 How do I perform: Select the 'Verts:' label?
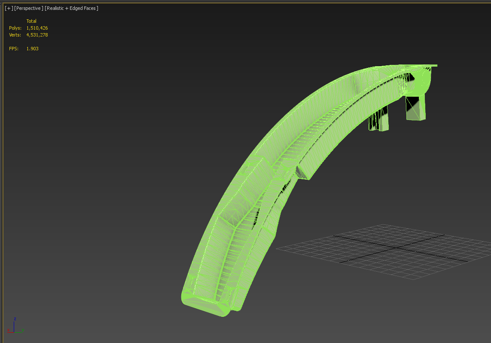(15, 35)
